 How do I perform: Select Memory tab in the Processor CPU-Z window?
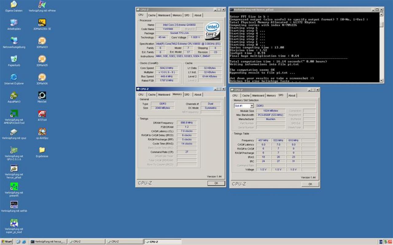coord(177,15)
